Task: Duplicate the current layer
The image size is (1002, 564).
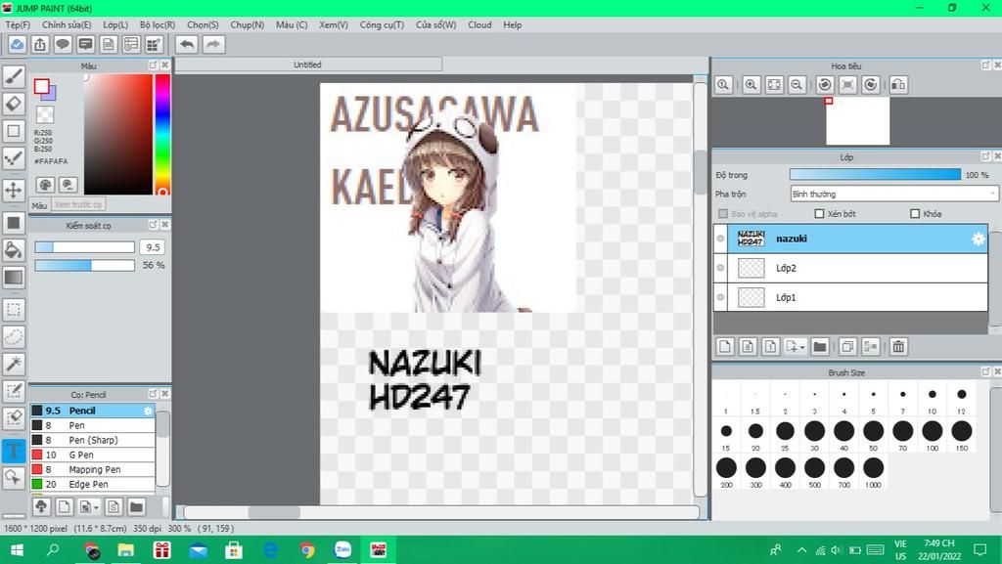Action: (x=848, y=346)
